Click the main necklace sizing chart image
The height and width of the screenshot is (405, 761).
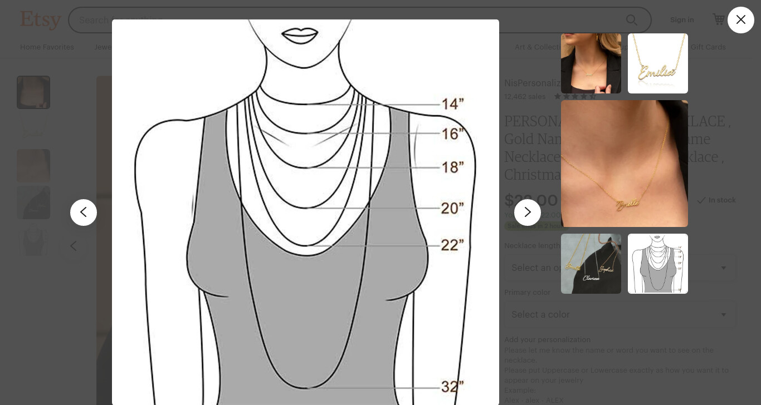305,213
